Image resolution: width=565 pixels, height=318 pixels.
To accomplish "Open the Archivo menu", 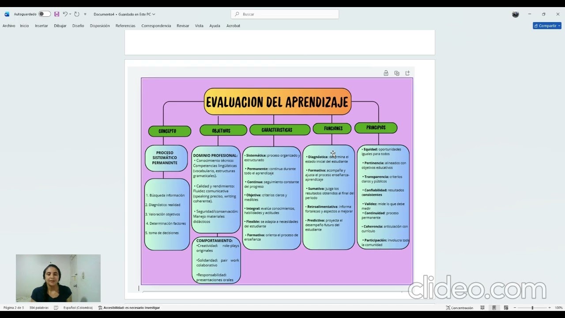I will click(x=9, y=26).
